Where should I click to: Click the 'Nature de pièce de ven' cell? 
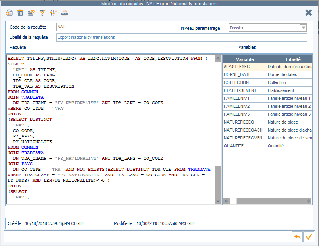click(290, 138)
